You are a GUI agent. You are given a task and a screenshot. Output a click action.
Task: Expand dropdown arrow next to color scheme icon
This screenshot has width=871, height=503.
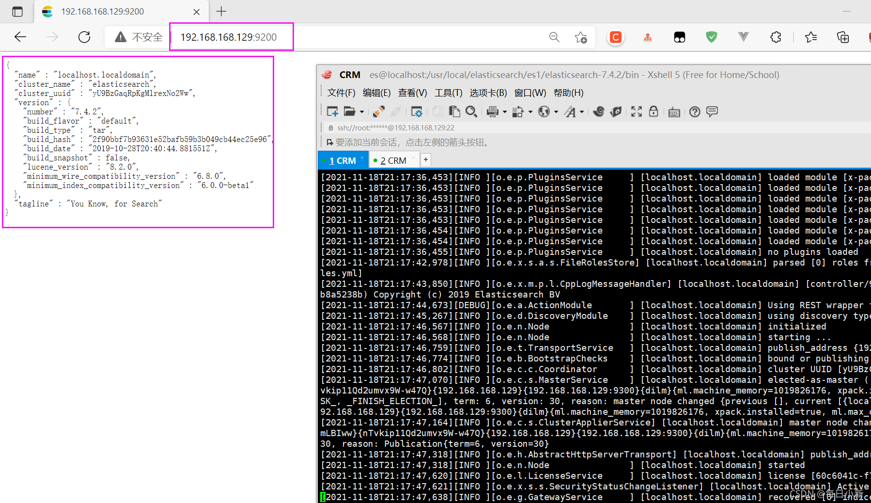point(530,112)
